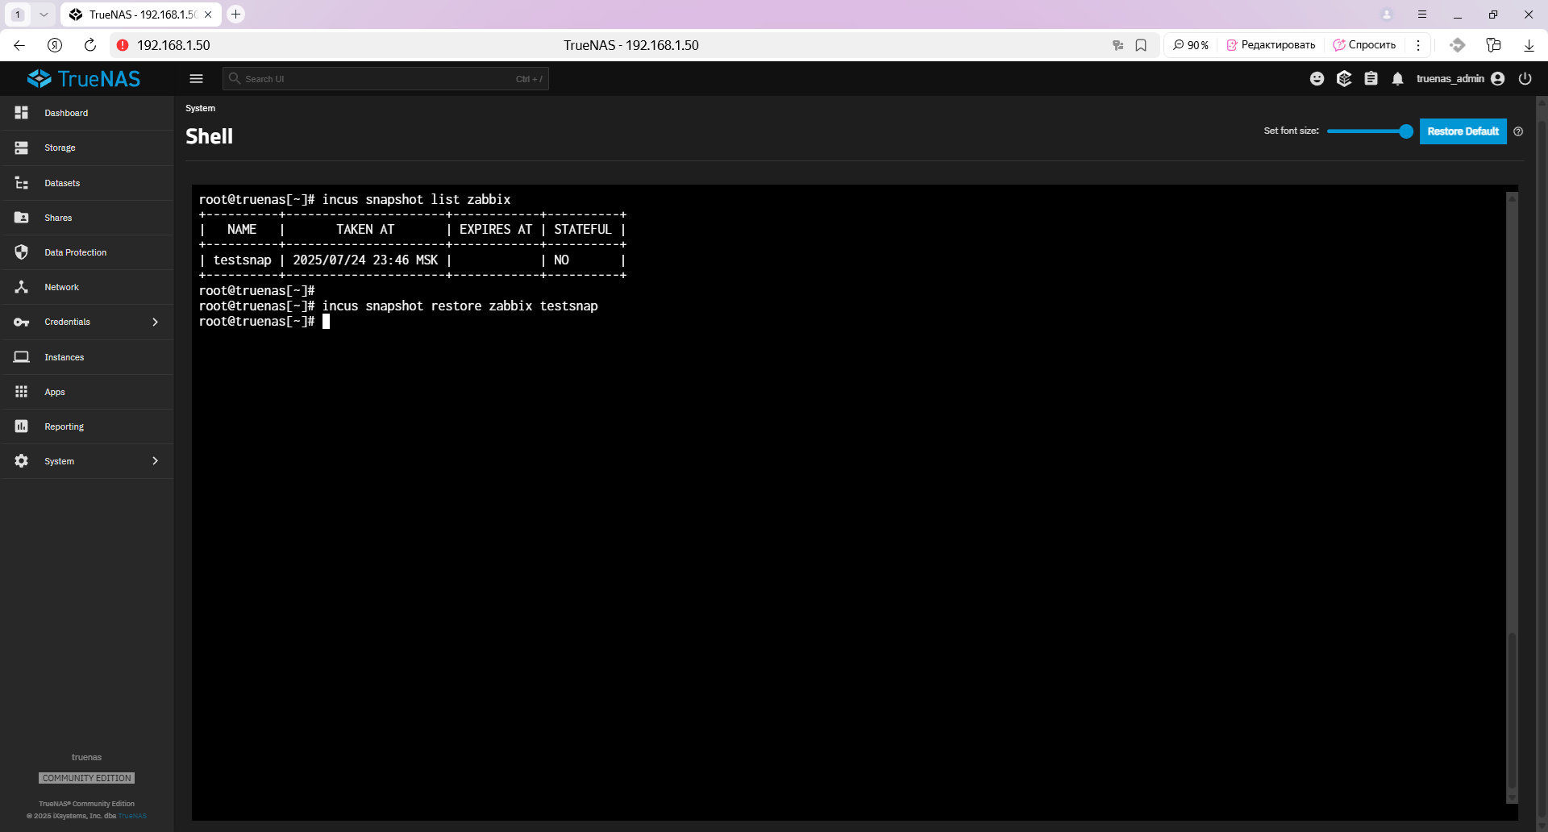The width and height of the screenshot is (1548, 832).
Task: Open the Alerts bell icon
Action: pyautogui.click(x=1398, y=79)
